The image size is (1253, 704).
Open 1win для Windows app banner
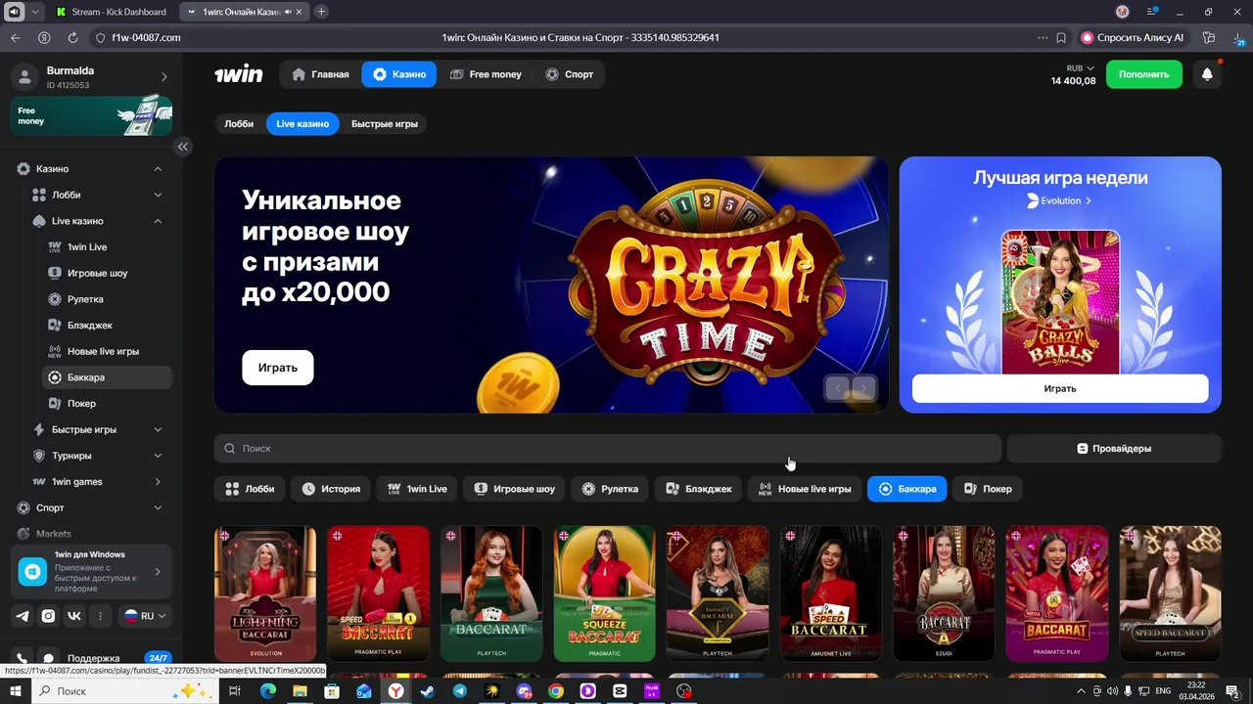[91, 572]
